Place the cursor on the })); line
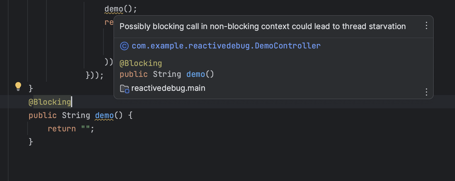455x181 pixels. (x=95, y=75)
